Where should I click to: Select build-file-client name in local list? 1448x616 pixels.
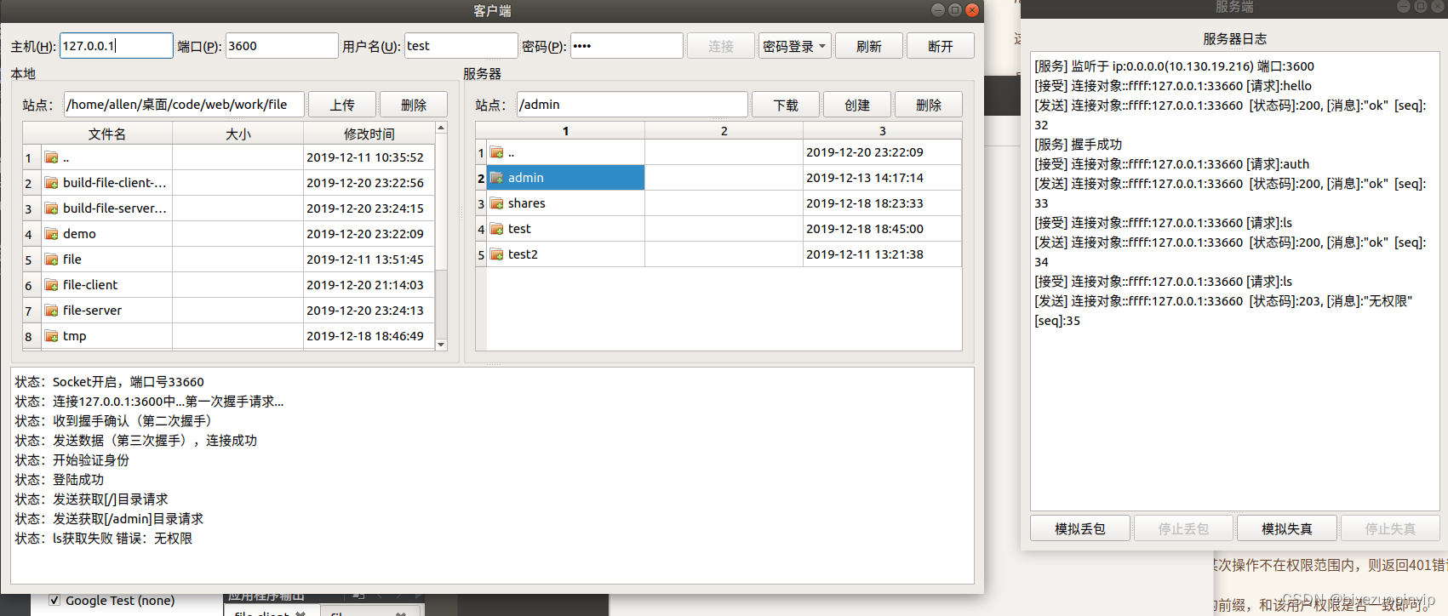coord(115,183)
